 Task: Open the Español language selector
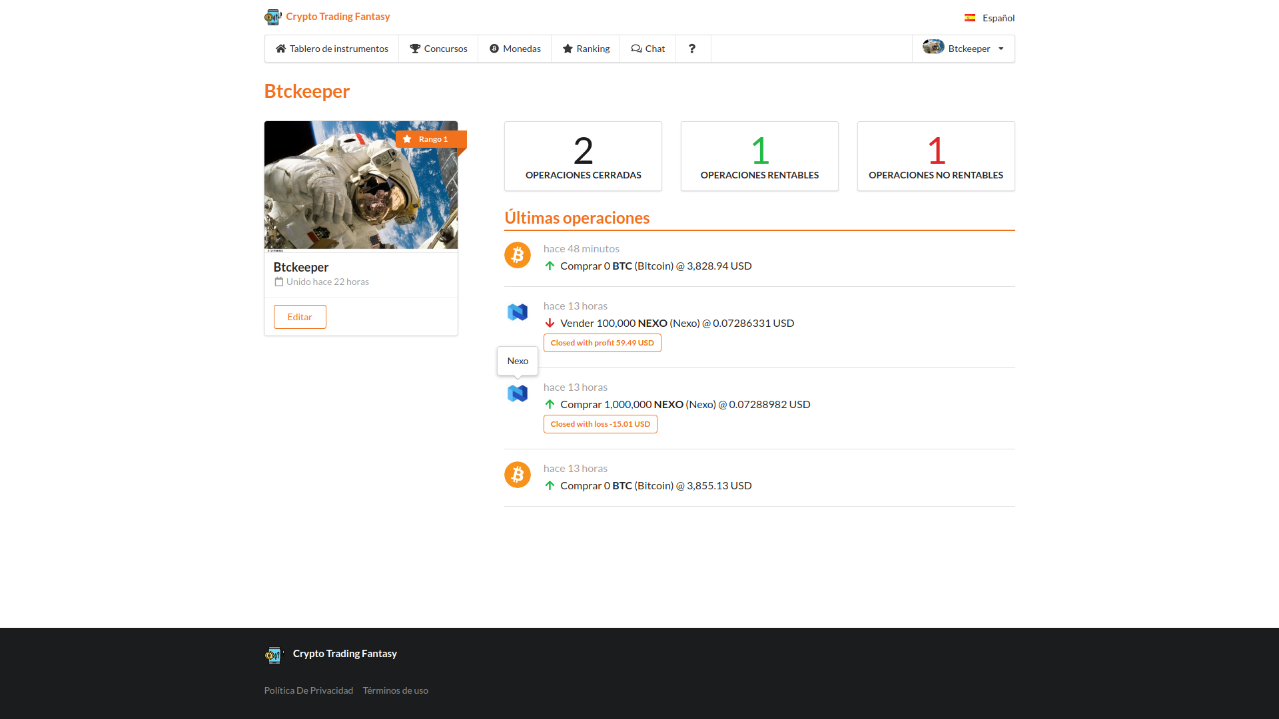coord(998,18)
